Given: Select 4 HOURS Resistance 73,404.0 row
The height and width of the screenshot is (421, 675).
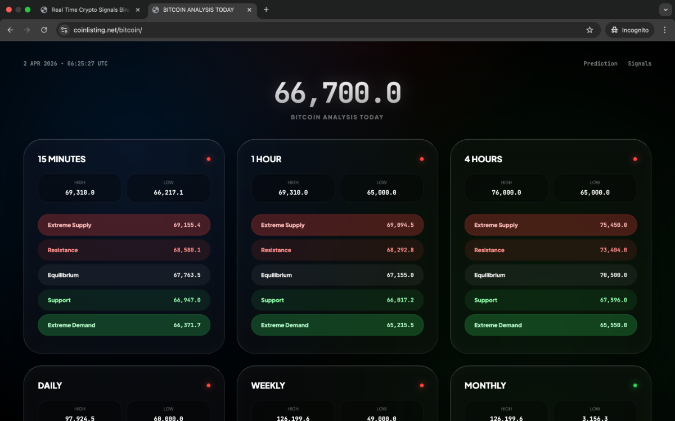Looking at the screenshot, I should tap(551, 250).
